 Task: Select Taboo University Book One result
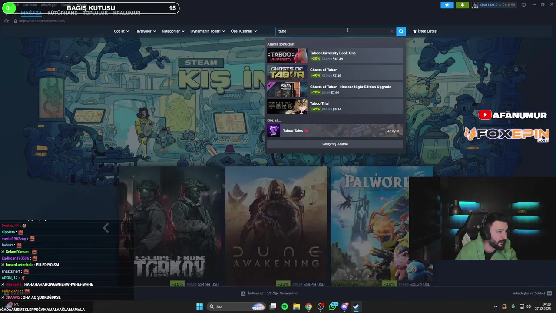[x=335, y=56]
